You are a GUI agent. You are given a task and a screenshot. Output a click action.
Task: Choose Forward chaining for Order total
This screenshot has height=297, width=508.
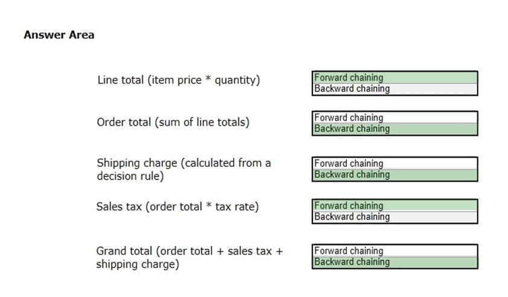click(x=395, y=117)
